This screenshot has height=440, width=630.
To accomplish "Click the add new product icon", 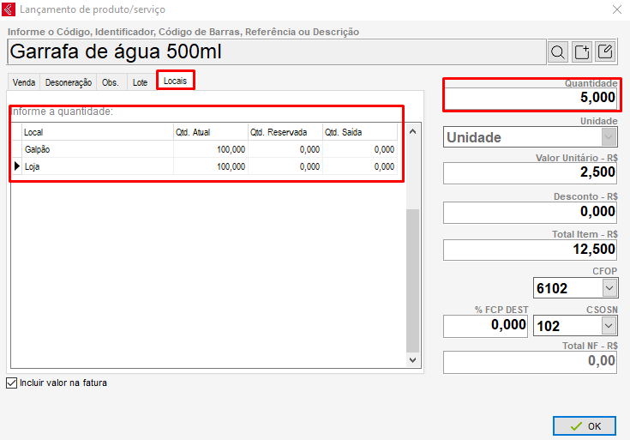I will tap(582, 51).
